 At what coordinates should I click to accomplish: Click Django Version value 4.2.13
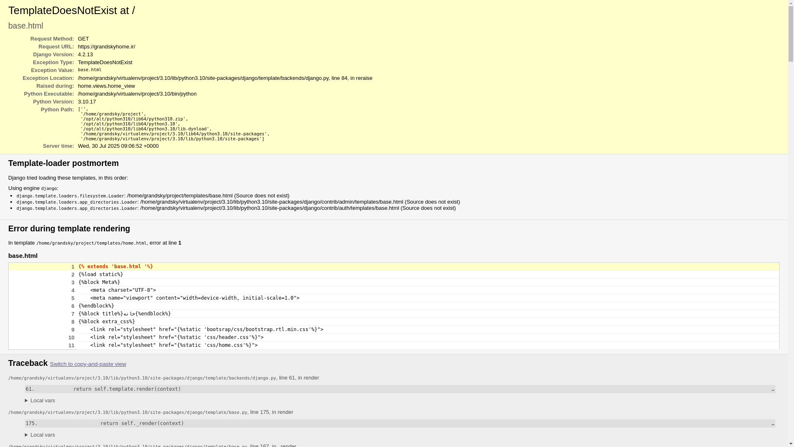point(85,55)
